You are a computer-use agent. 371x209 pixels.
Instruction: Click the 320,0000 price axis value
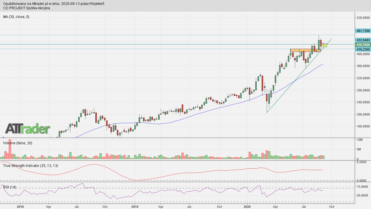click(363, 78)
